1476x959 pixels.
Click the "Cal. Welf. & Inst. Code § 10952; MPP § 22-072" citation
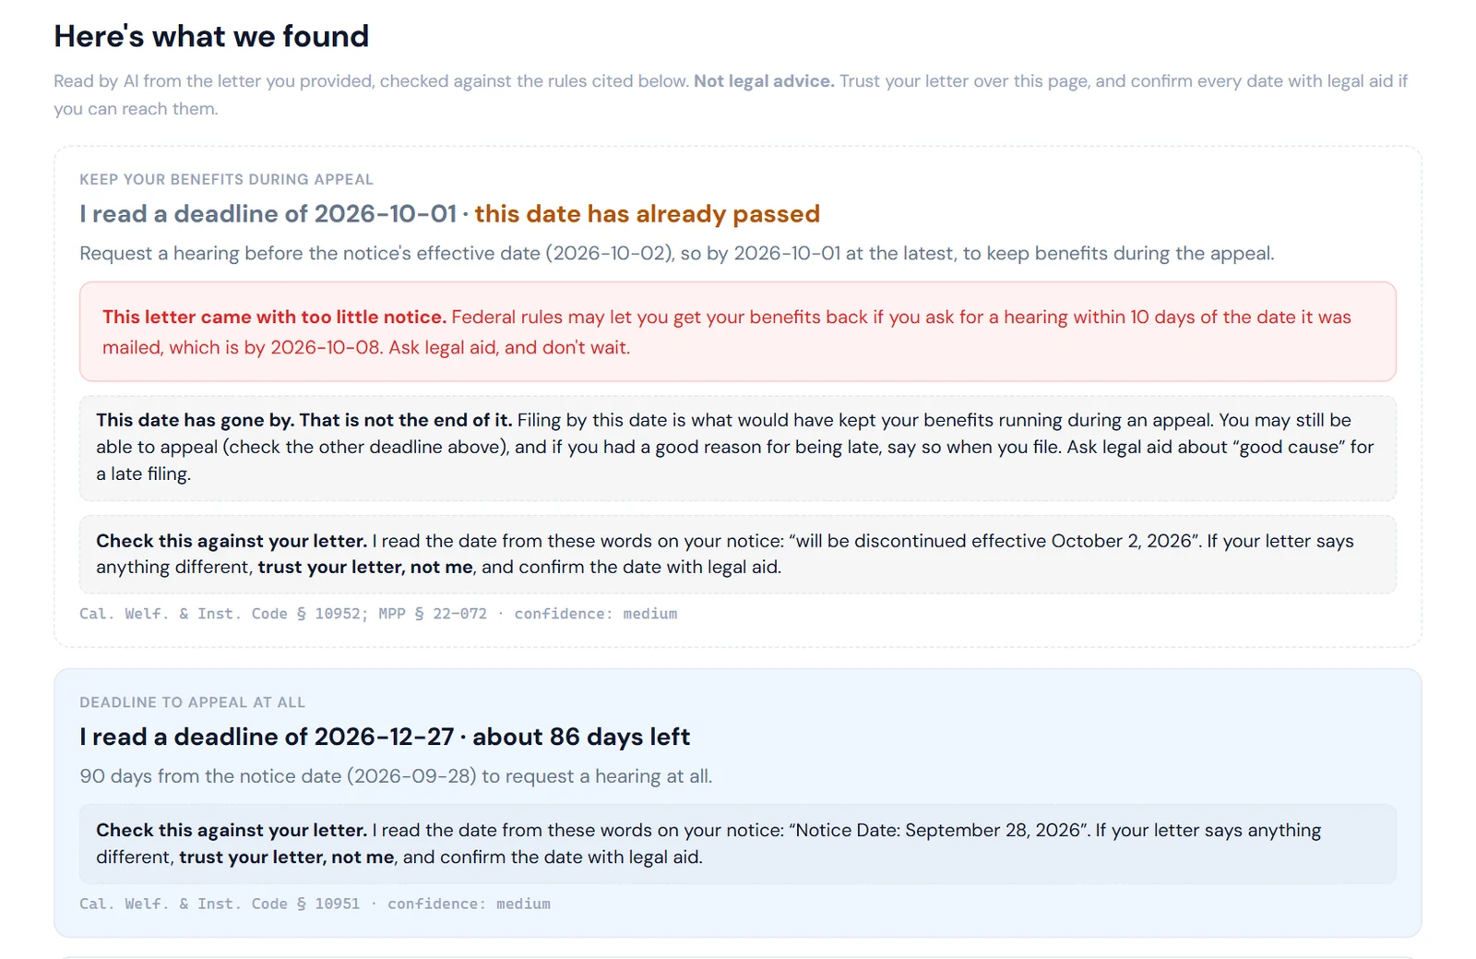(283, 614)
